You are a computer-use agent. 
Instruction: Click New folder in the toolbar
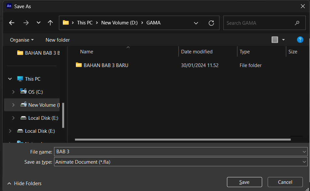click(58, 40)
